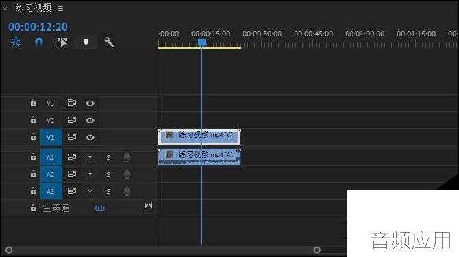This screenshot has height=257, width=459.
Task: Toggle nest sequence insert option
Action: click(x=16, y=42)
